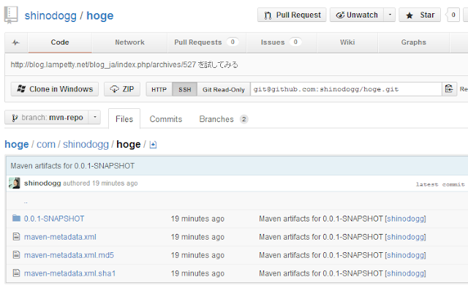Viewport: 468px width, 288px height.
Task: Go to shinodogg folder in breadcrumb
Action: [86, 145]
